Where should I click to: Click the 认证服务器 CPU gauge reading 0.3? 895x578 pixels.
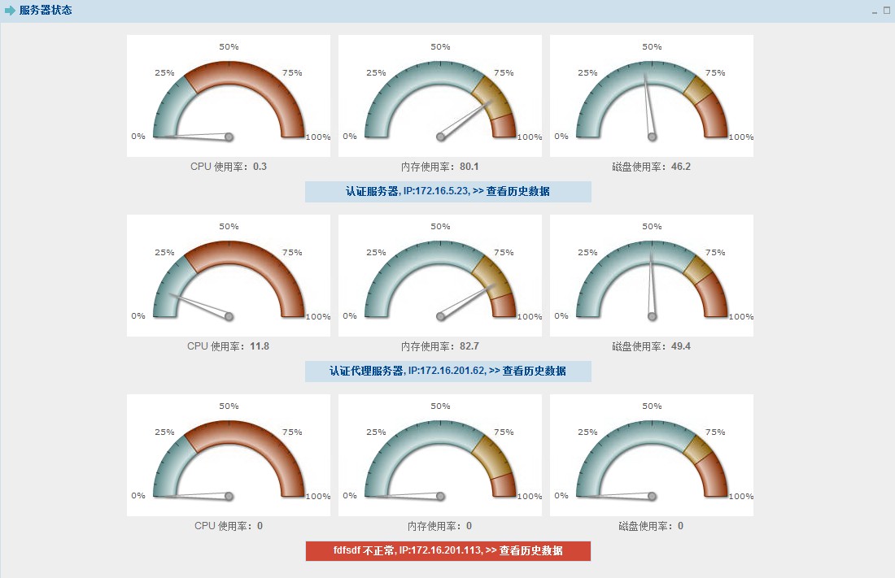point(229,96)
